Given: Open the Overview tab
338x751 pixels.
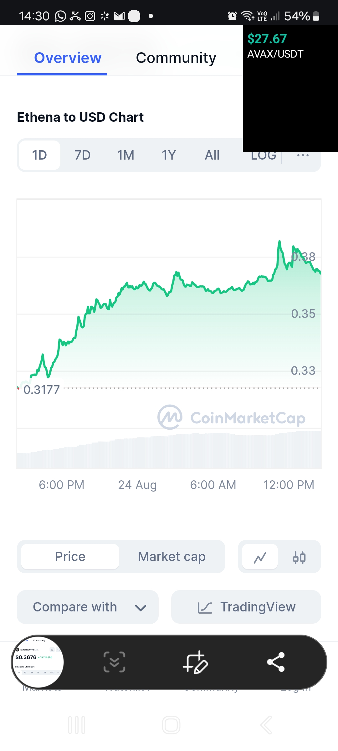Looking at the screenshot, I should coord(68,58).
